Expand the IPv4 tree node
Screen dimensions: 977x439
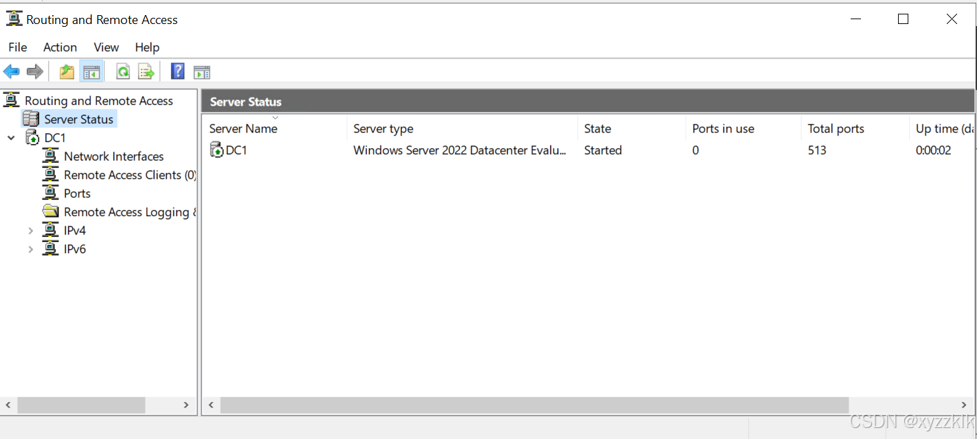(x=30, y=230)
